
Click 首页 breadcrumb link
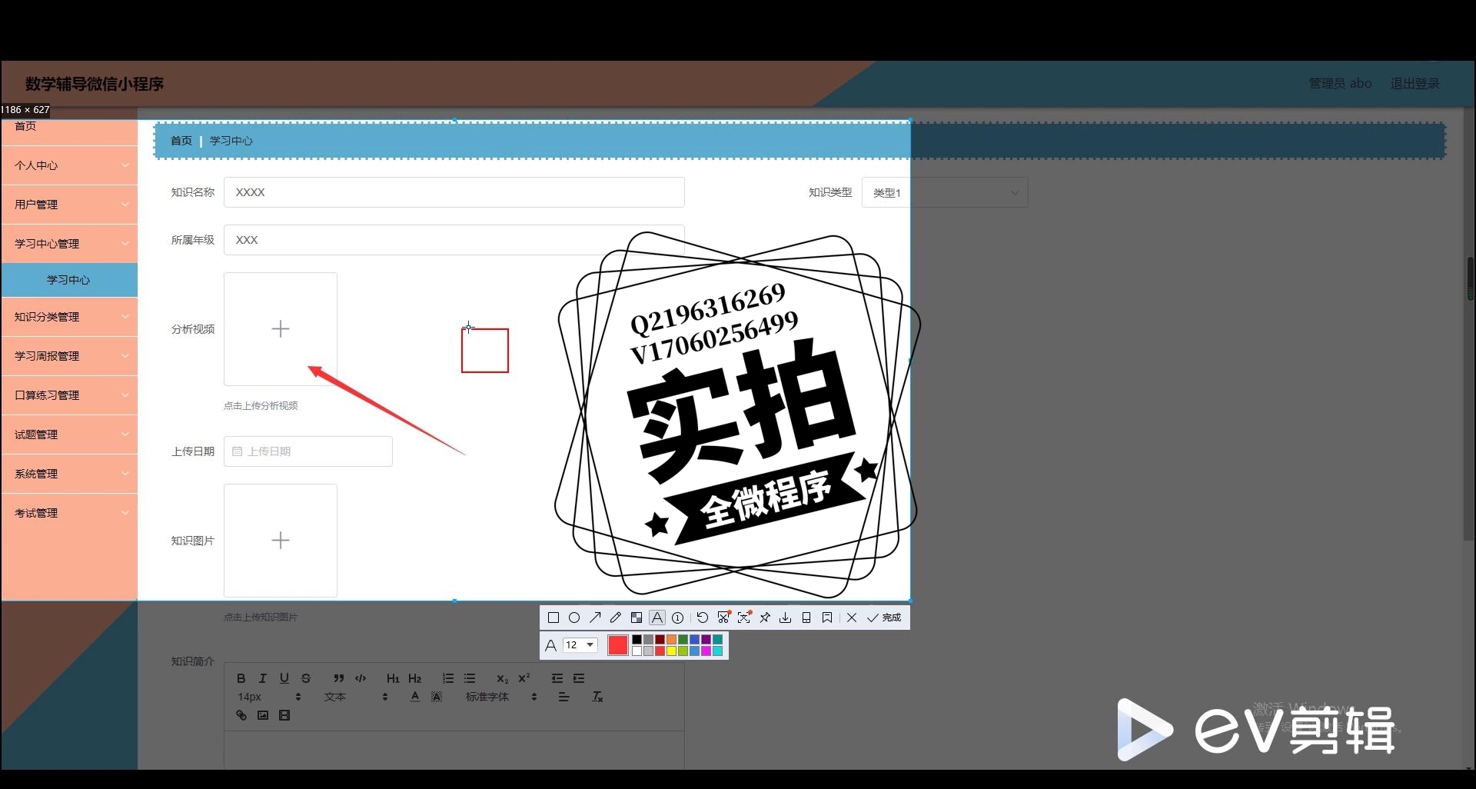pos(181,141)
